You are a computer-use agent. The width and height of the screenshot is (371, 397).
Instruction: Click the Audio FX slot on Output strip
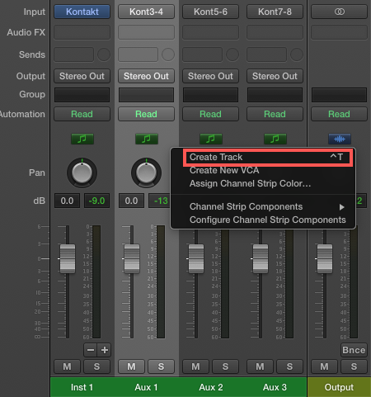(x=340, y=32)
